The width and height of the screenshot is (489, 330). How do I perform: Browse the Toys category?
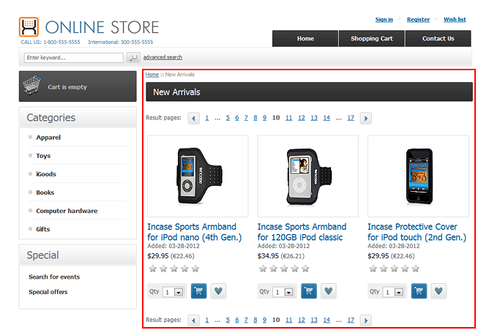point(43,156)
